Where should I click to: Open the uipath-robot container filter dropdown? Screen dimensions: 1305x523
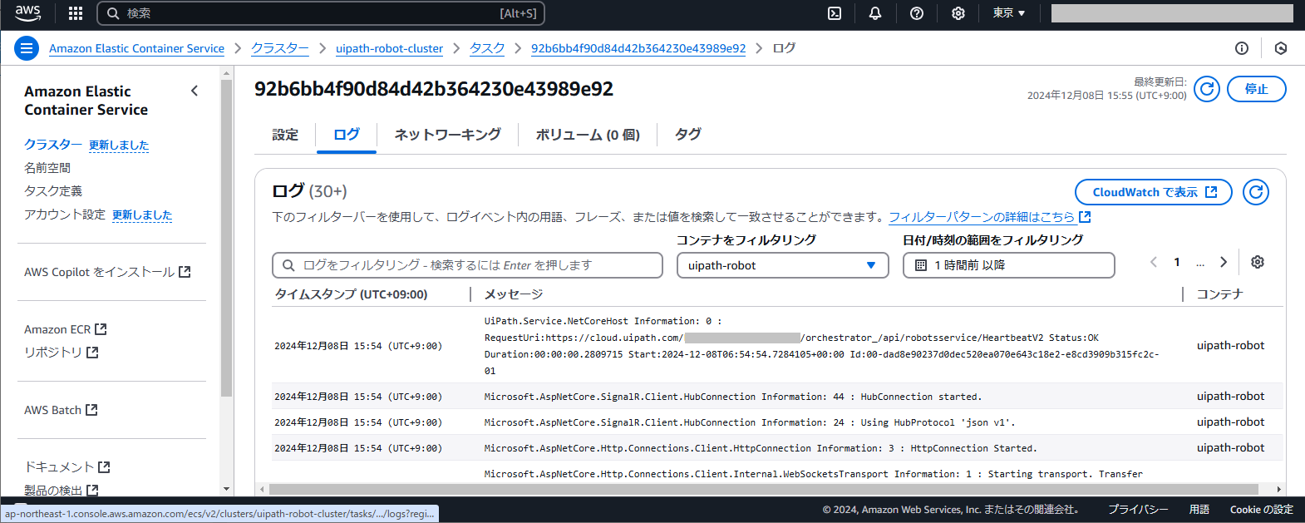pos(782,265)
